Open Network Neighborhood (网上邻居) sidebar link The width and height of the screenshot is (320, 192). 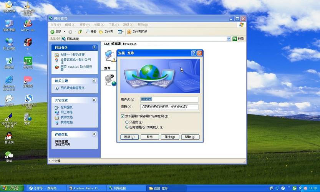66,112
